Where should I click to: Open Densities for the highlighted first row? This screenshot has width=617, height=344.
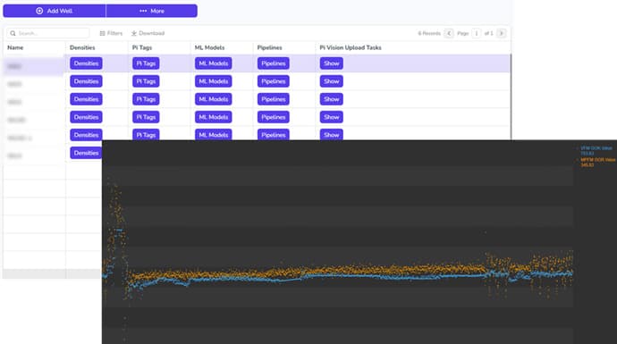pos(86,63)
